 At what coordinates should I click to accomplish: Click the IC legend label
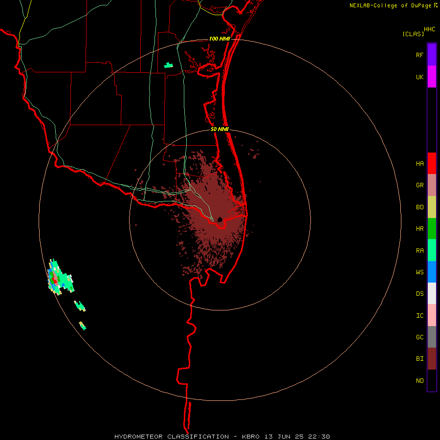tap(419, 316)
